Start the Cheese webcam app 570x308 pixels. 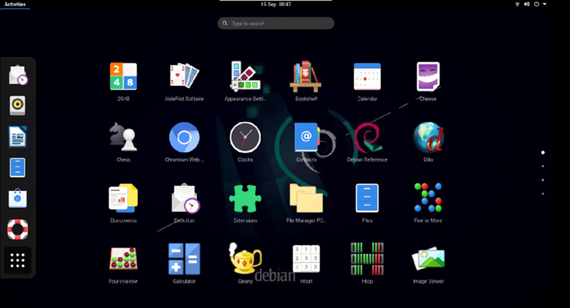428,77
